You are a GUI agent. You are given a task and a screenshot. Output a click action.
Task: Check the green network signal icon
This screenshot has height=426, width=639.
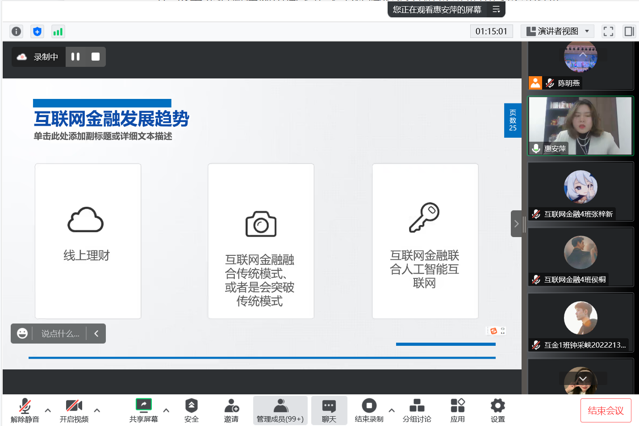point(58,32)
